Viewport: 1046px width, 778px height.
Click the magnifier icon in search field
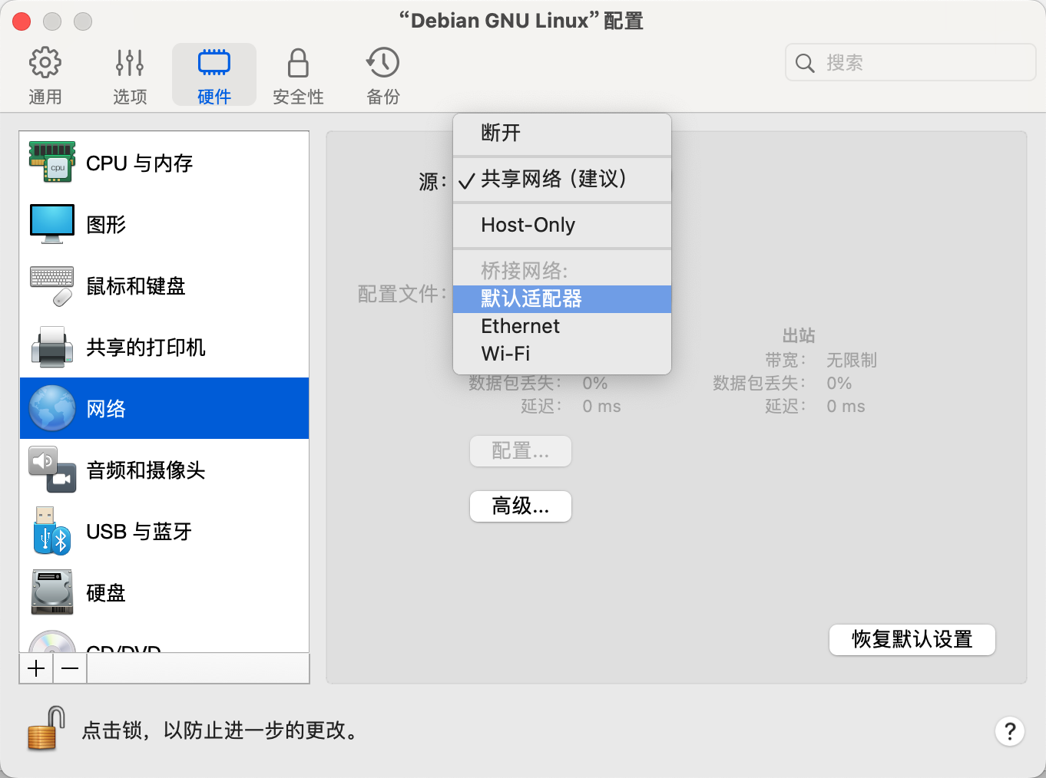click(805, 63)
